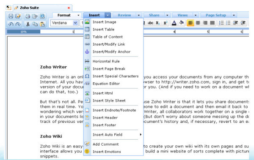Choose Add Comment from menu

(113, 144)
